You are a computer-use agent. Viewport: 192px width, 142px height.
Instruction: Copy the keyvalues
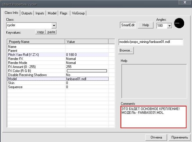40,32
